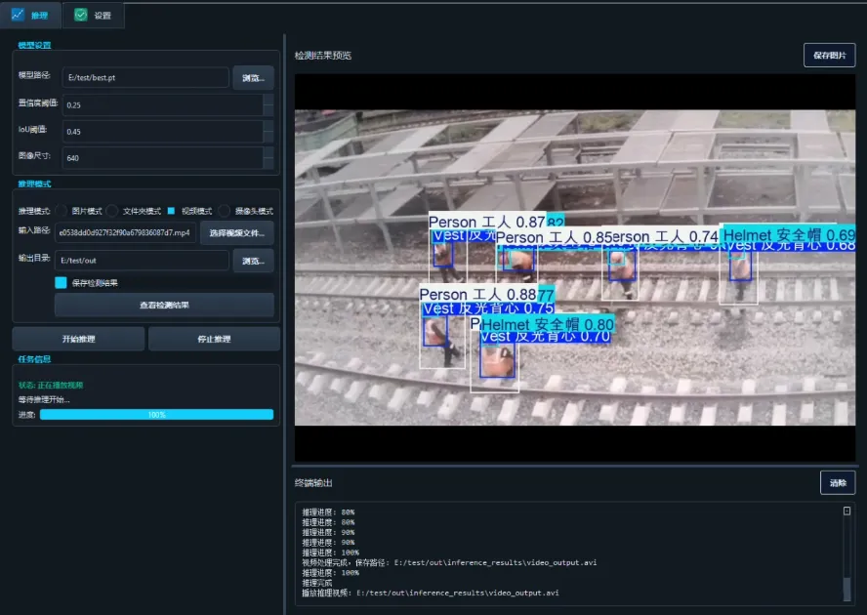Click the terminal output scrollbar thumb
867x615 pixels.
tap(846, 589)
